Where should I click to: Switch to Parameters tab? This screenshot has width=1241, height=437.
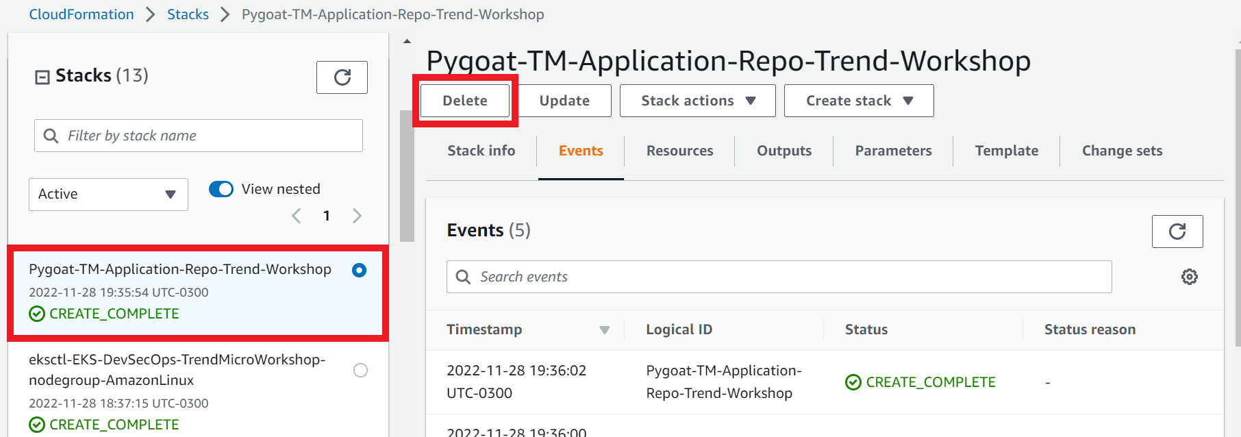click(893, 151)
